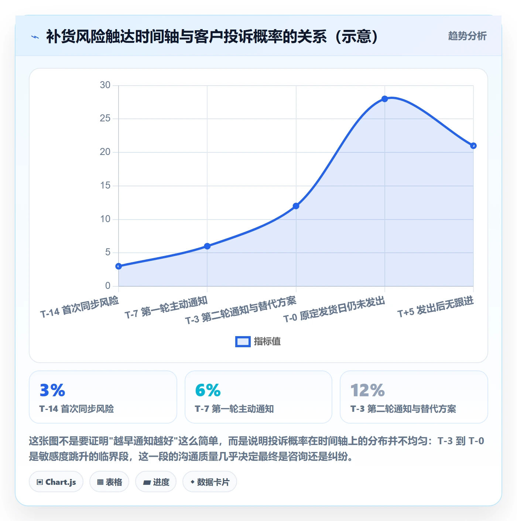The height and width of the screenshot is (521, 517).
Task: Select the 进度 tag chip
Action: click(156, 482)
